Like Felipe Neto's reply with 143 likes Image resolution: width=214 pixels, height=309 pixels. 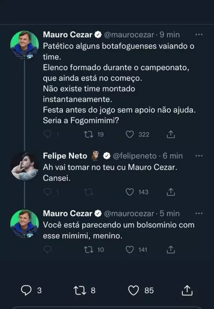pyautogui.click(x=130, y=192)
